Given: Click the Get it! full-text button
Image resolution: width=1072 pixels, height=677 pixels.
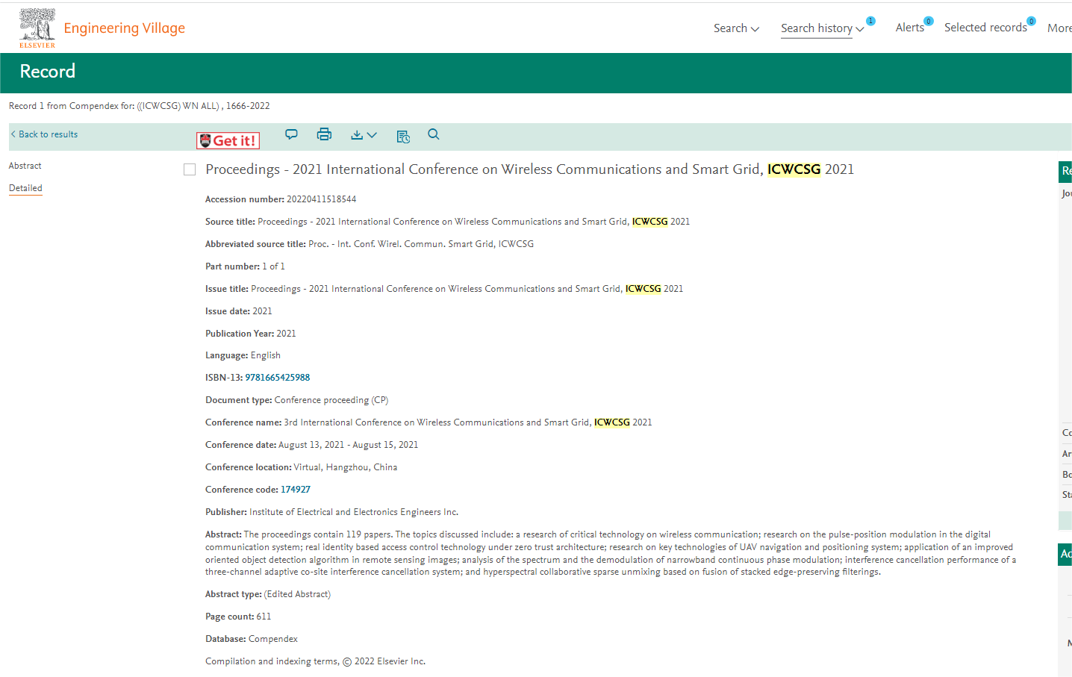Looking at the screenshot, I should [228, 140].
